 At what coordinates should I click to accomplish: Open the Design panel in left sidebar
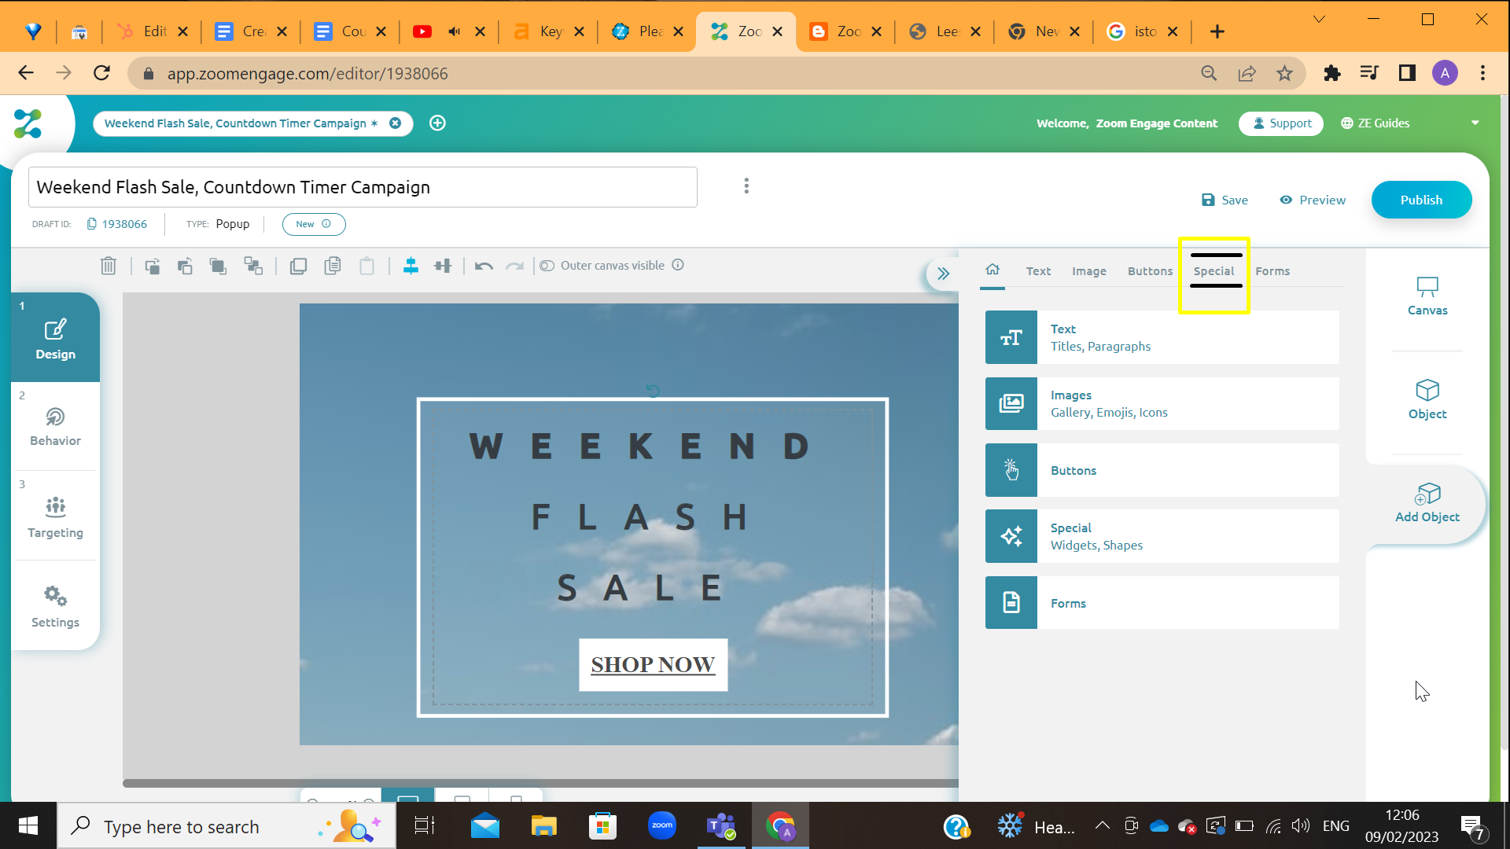54,337
